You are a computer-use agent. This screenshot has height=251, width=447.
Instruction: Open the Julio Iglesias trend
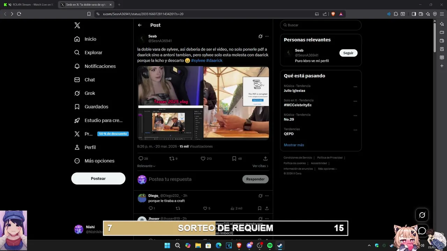tap(294, 91)
